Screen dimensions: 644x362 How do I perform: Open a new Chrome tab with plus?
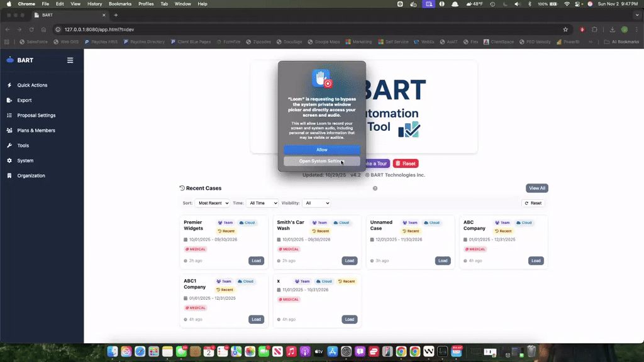pos(116,15)
